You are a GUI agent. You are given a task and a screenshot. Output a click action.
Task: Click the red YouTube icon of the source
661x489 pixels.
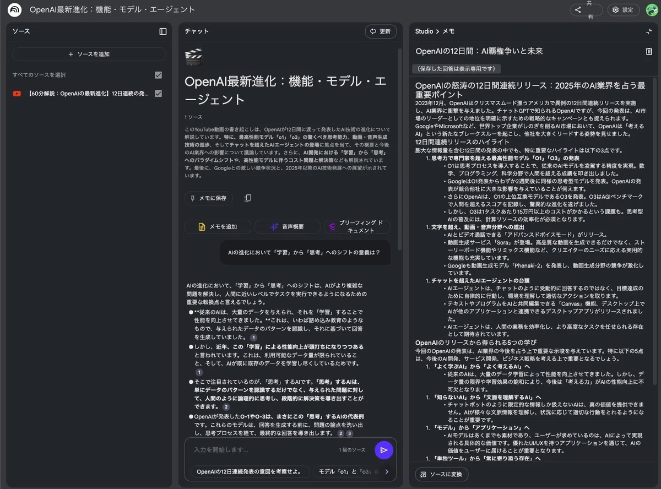pyautogui.click(x=17, y=94)
